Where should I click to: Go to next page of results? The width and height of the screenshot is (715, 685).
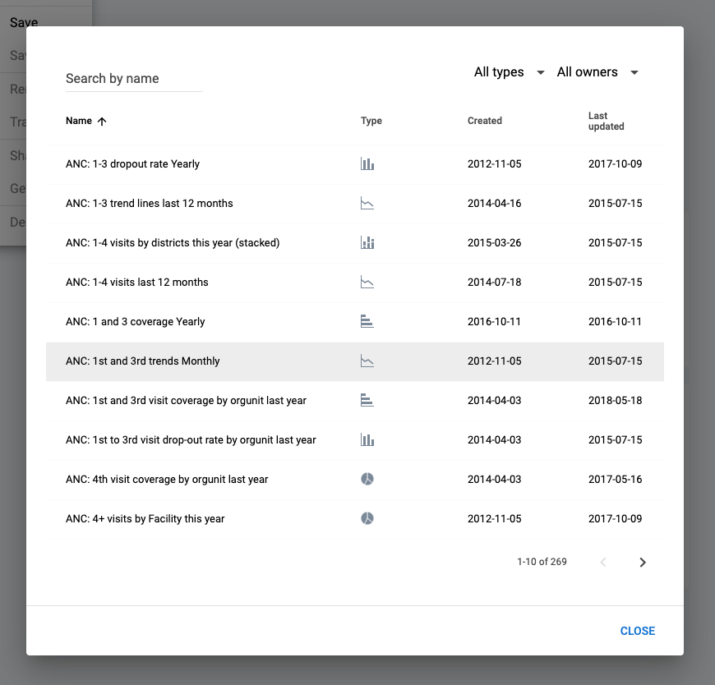[x=643, y=562]
